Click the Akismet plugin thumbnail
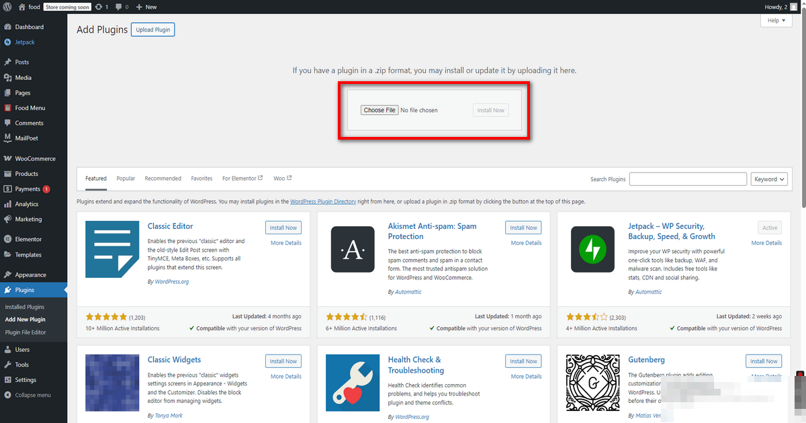 click(x=353, y=249)
